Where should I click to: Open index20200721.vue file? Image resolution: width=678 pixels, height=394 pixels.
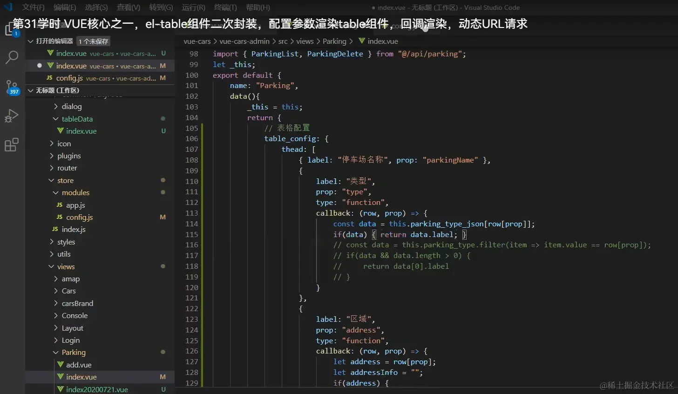coord(100,389)
